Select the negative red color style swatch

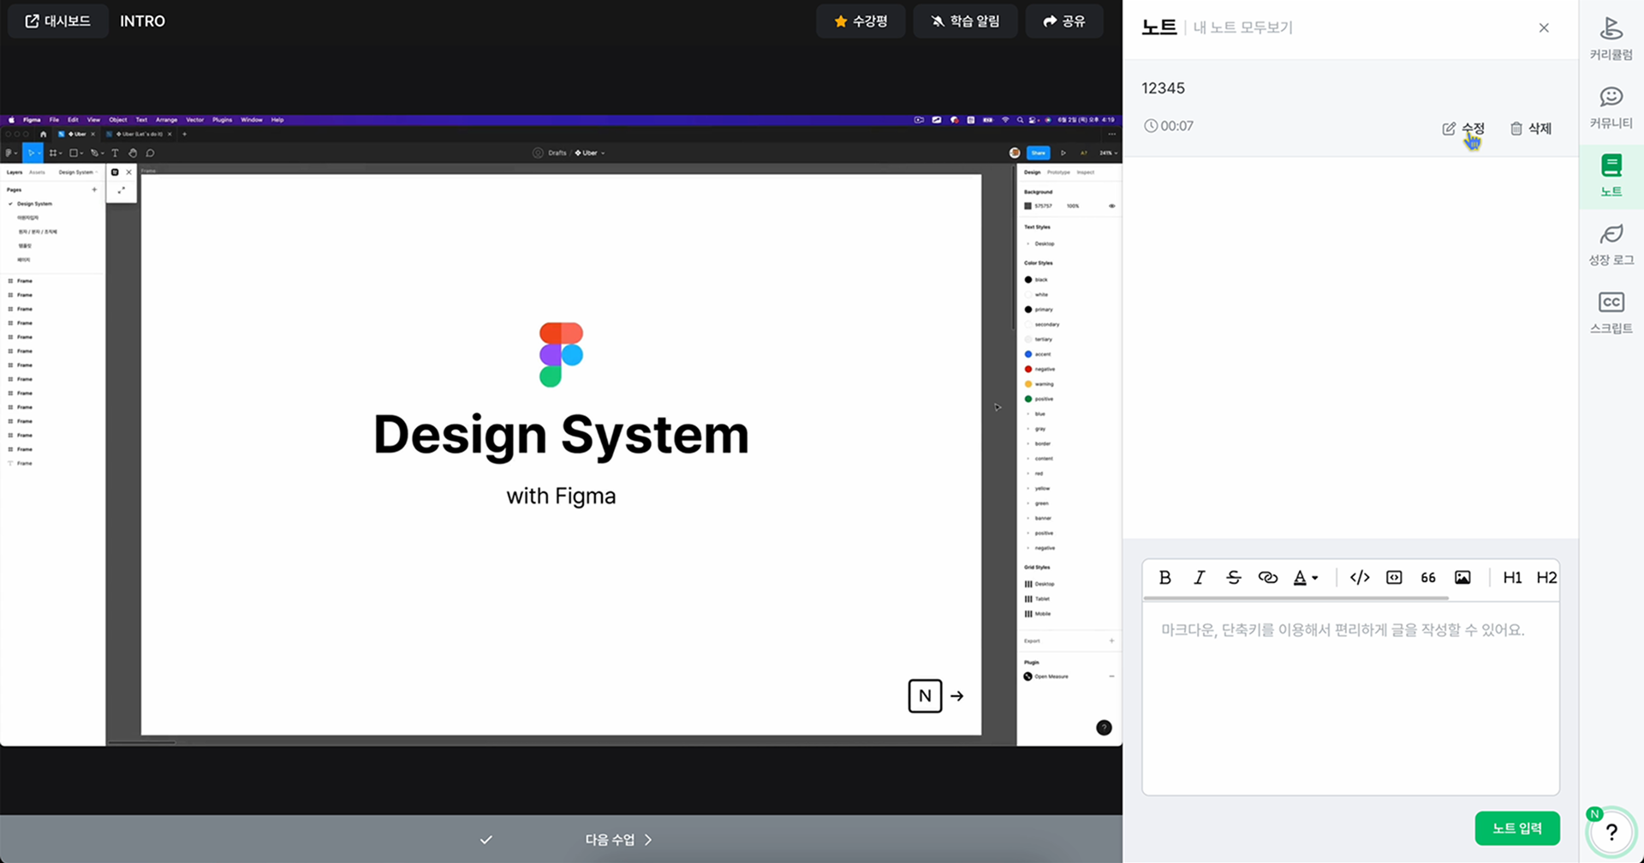(x=1028, y=369)
